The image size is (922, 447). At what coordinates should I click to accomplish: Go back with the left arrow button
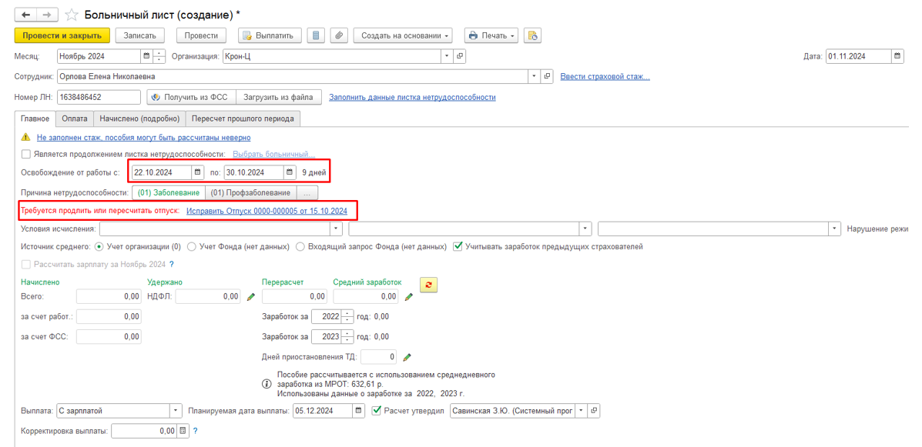click(x=26, y=14)
